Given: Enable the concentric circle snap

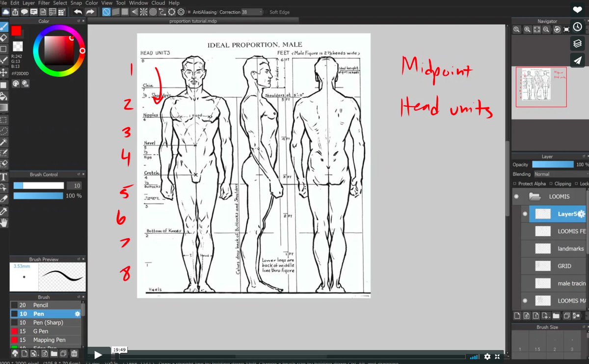Looking at the screenshot, I should tap(153, 12).
